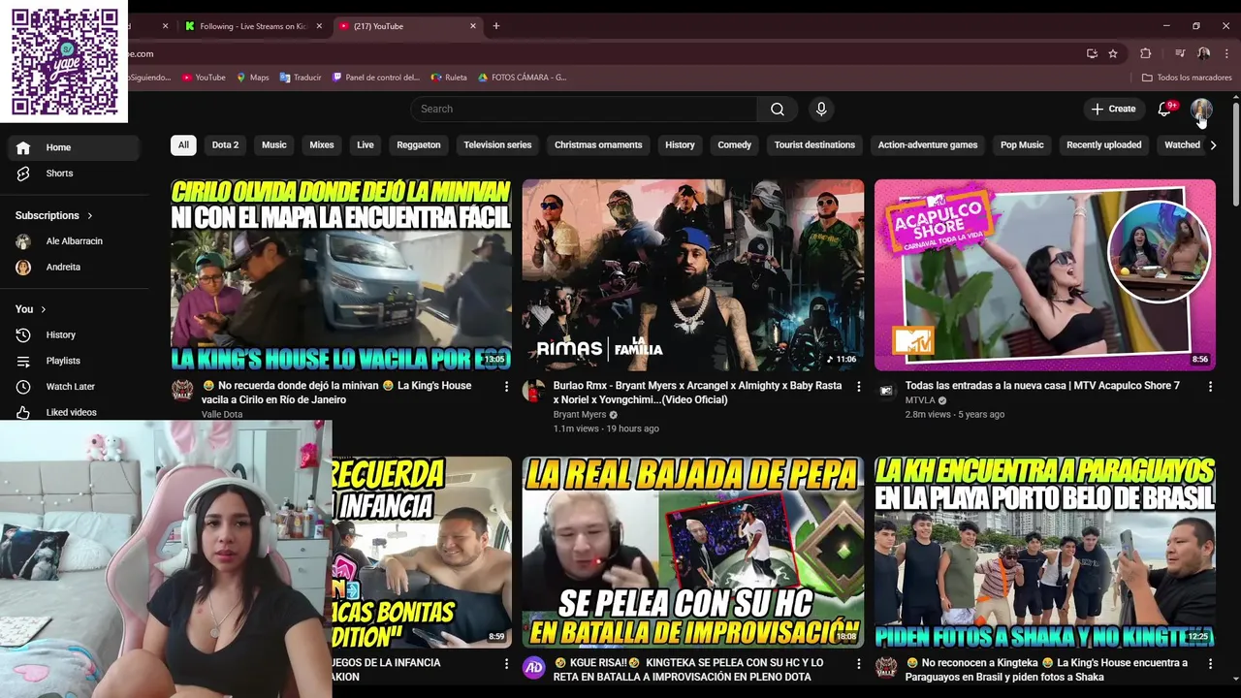Viewport: 1241px width, 698px height.
Task: Filter feed by History chip
Action: click(x=680, y=145)
